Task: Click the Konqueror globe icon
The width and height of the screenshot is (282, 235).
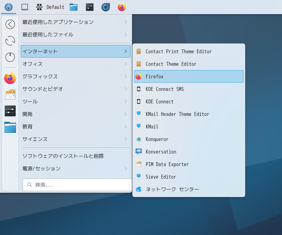Action: [x=139, y=139]
